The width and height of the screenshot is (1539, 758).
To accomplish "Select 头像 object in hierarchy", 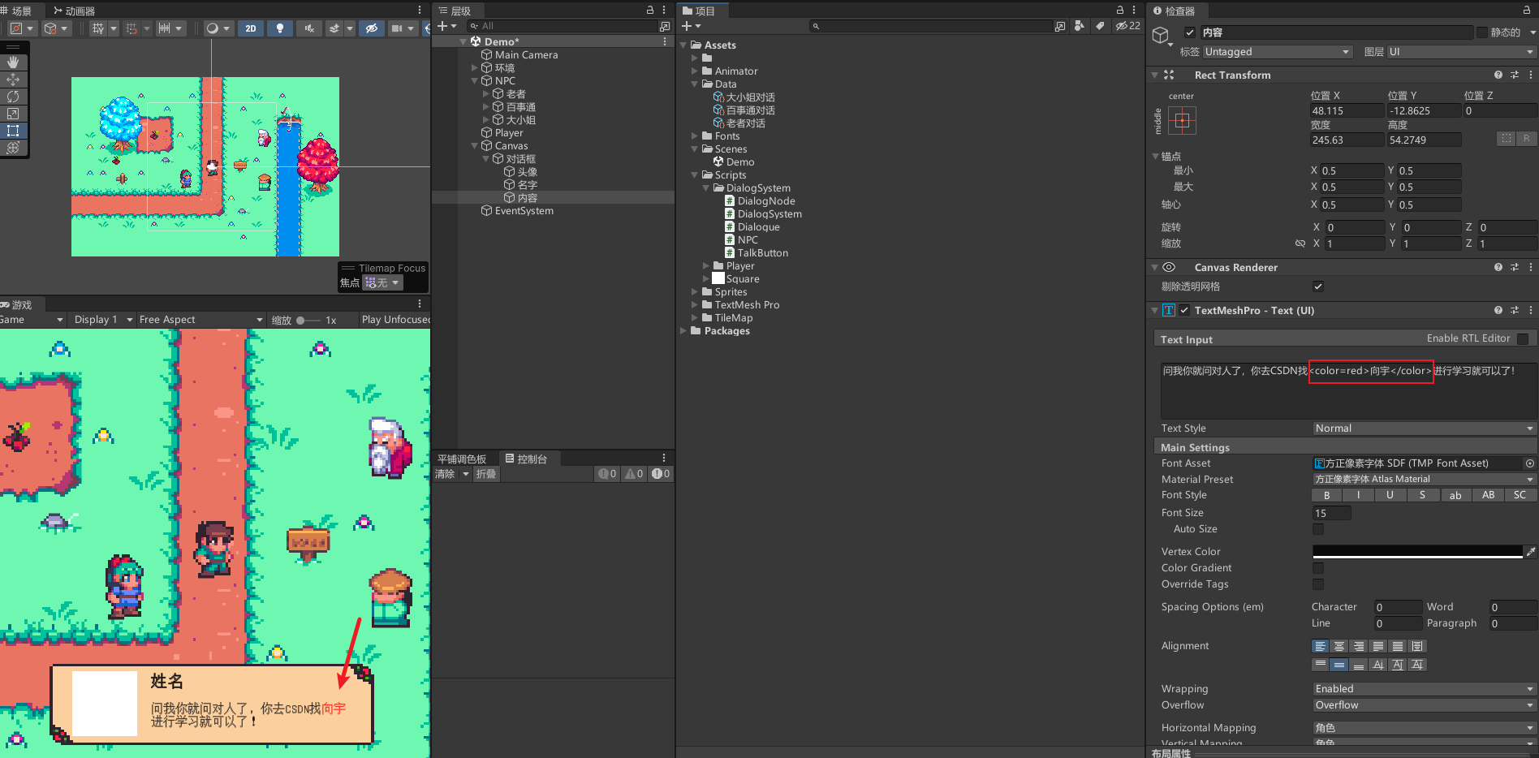I will (x=527, y=172).
